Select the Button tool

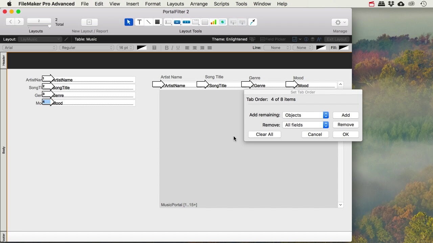point(177,22)
